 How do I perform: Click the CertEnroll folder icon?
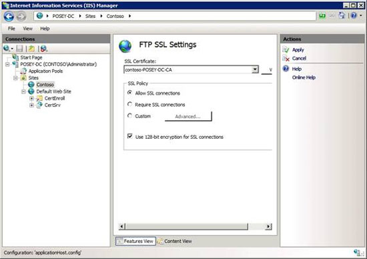[39, 98]
